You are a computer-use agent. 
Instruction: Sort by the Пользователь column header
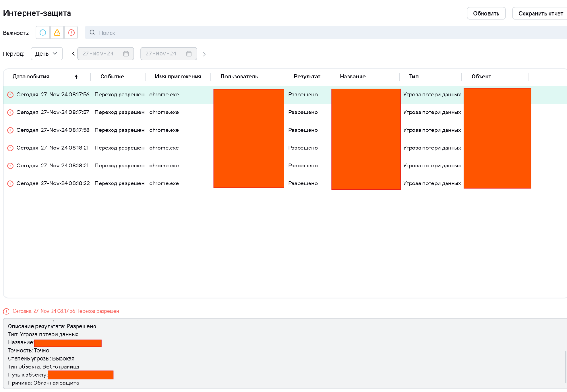pyautogui.click(x=239, y=77)
